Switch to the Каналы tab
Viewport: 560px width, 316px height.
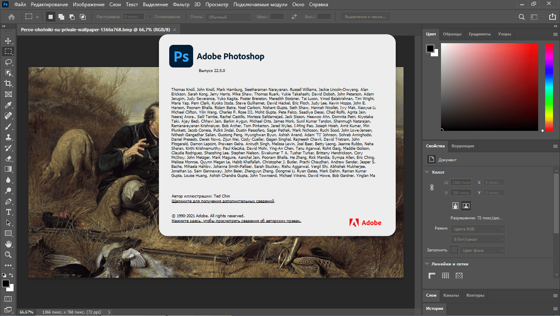(x=451, y=295)
